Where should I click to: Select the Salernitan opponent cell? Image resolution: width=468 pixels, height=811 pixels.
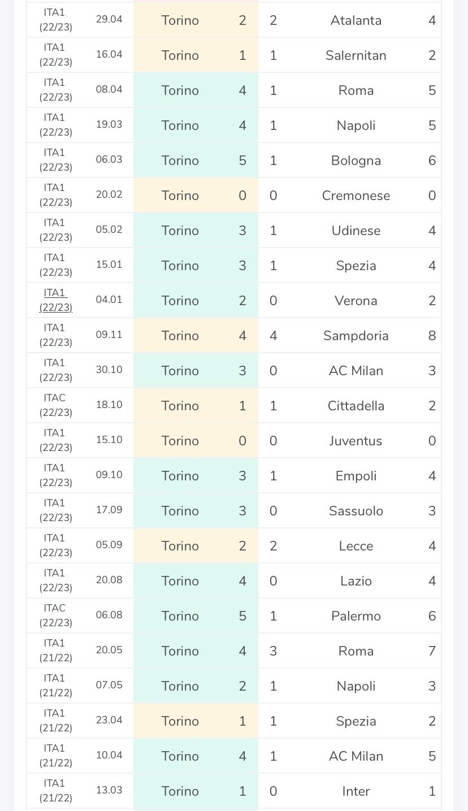pos(356,55)
